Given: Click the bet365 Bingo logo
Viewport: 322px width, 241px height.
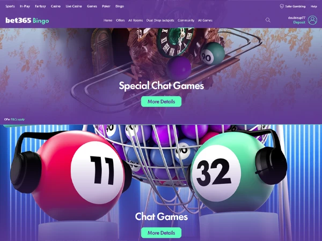Looking at the screenshot, I should coord(27,20).
